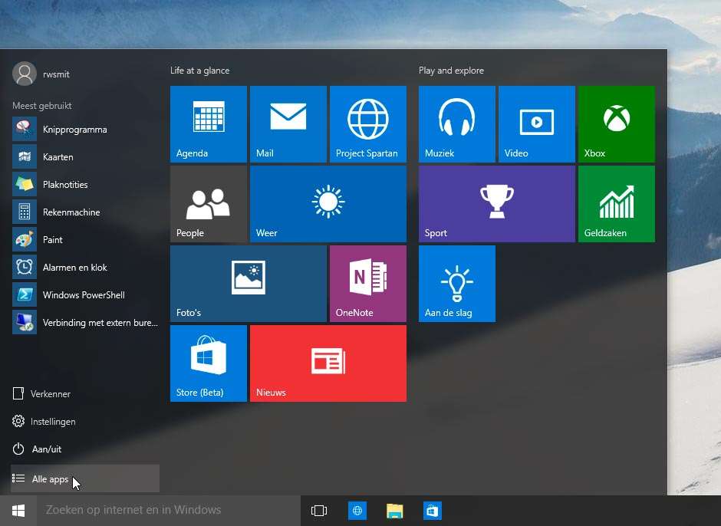This screenshot has height=526, width=721.
Task: Launch Project Spartan browser tile
Action: pos(368,124)
